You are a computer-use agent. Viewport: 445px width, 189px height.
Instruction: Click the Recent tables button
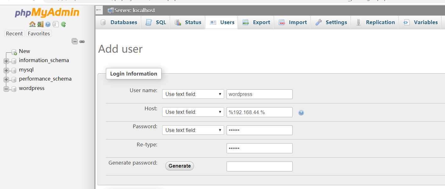(14, 34)
